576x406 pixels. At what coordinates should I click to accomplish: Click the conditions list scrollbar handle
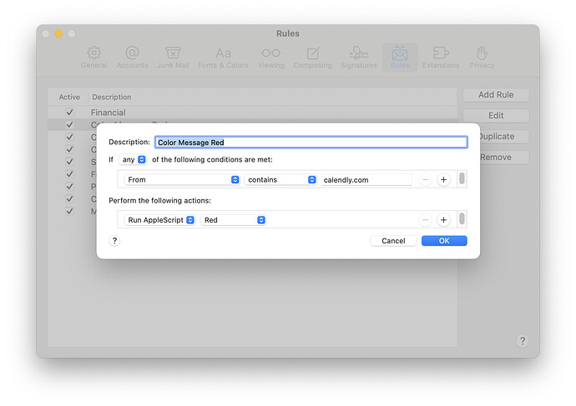462,178
